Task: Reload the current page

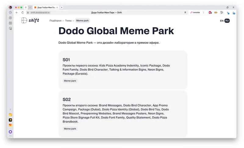Action: [x=23, y=13]
